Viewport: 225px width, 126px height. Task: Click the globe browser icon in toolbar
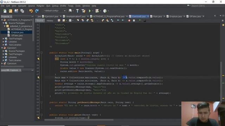pos(70,11)
